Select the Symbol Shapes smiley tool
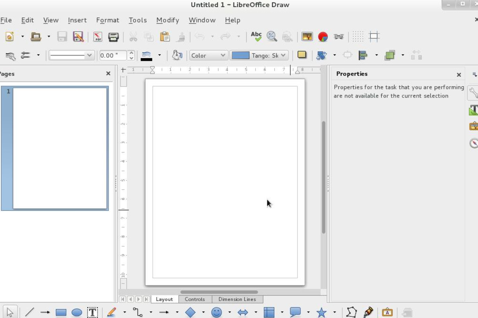Image resolution: width=478 pixels, height=318 pixels. [217, 312]
